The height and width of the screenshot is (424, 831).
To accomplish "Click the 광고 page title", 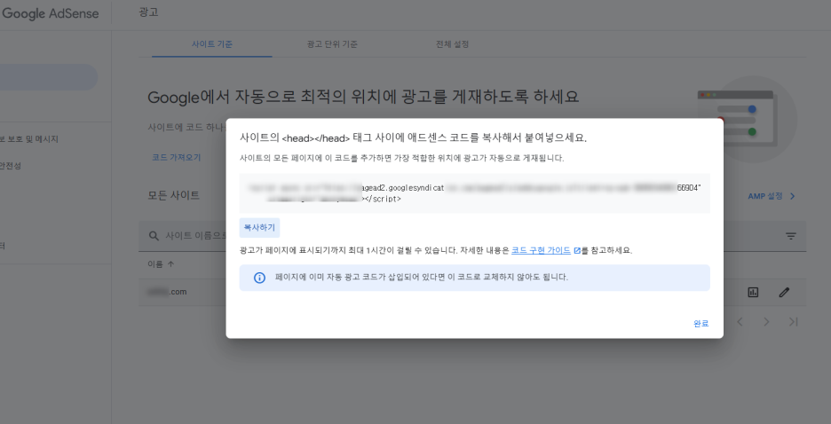I will 148,12.
